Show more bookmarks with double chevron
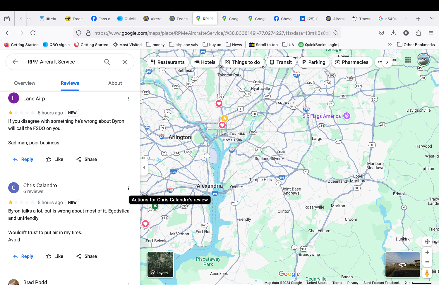Screen dimensions: 439x285 390,45
